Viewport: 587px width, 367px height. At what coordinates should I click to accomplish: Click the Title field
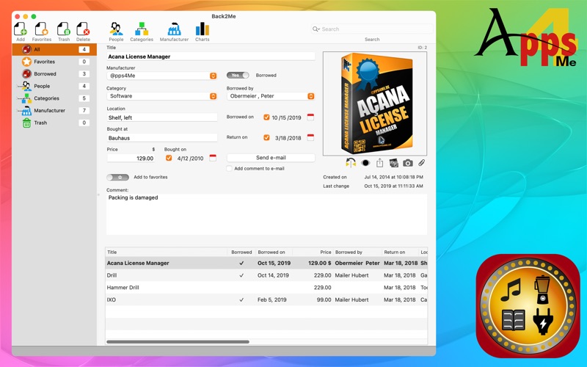(211, 57)
